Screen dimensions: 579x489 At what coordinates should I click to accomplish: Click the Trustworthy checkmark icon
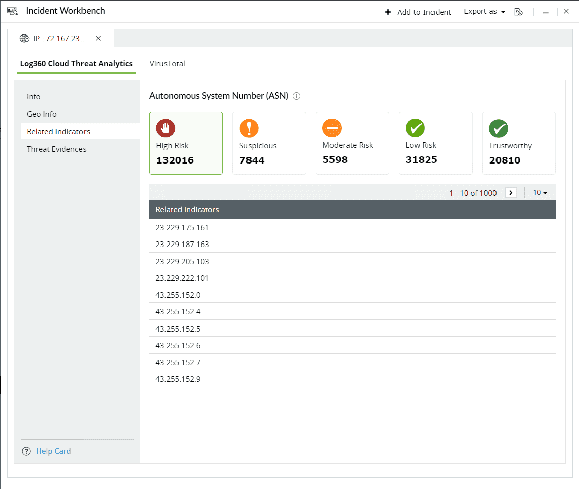498,128
